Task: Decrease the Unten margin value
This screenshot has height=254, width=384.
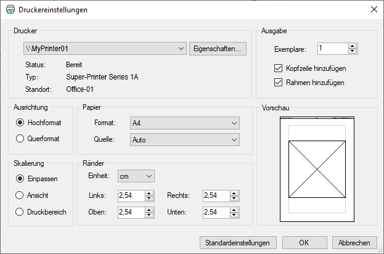Action: point(234,215)
